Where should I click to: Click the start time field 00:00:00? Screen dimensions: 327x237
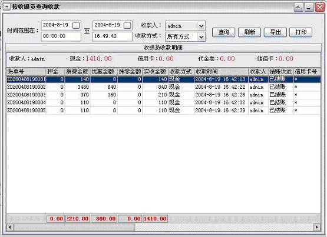(61, 36)
